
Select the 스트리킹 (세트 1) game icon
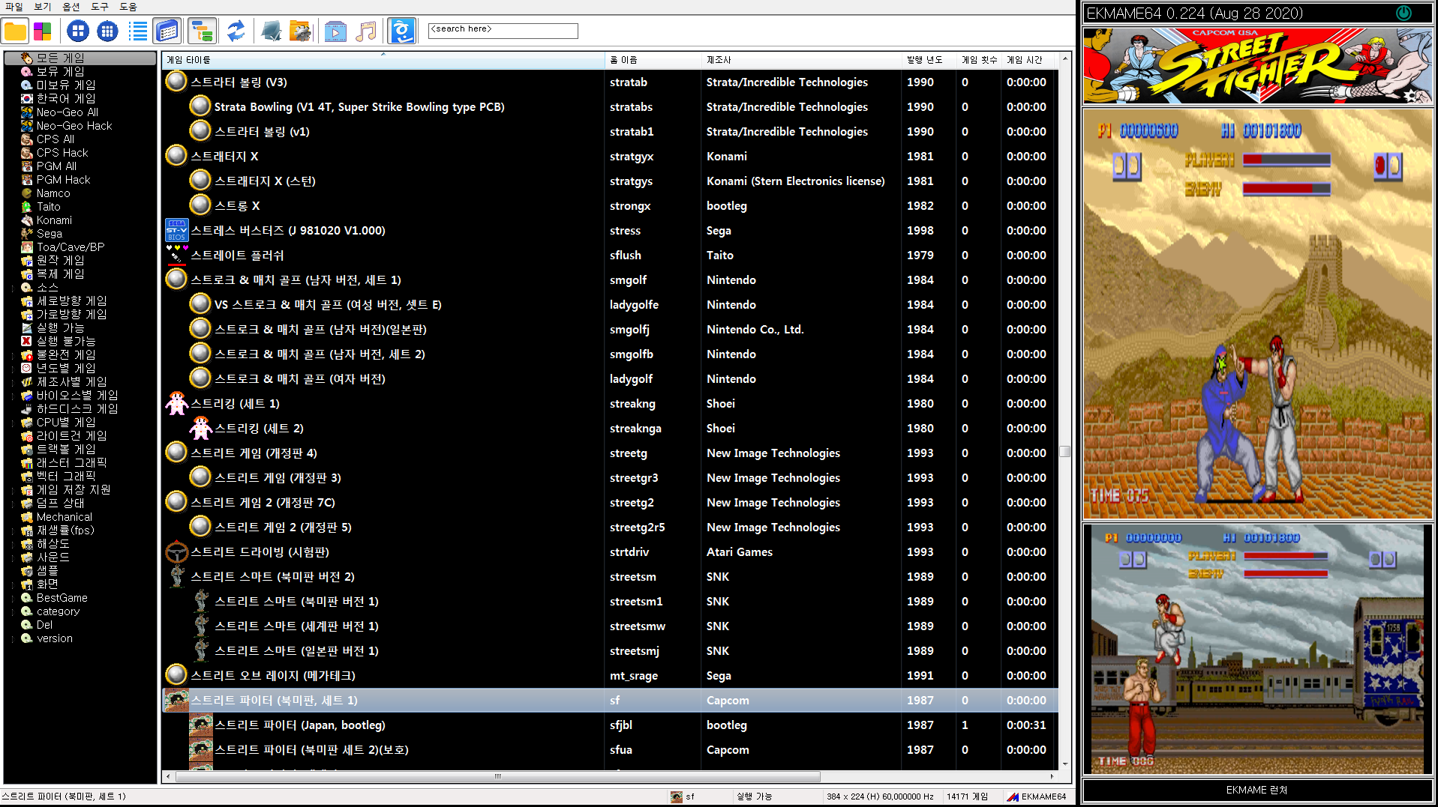coord(176,403)
